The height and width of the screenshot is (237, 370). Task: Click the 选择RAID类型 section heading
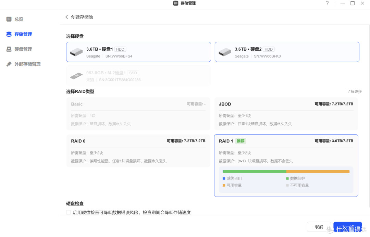point(80,91)
